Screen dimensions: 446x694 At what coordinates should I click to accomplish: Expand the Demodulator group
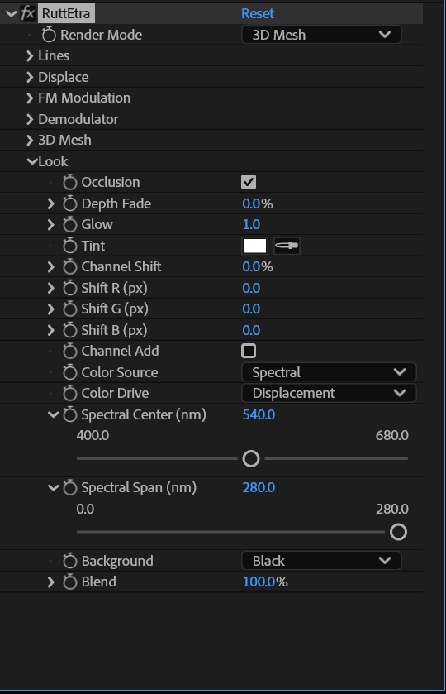coord(30,119)
